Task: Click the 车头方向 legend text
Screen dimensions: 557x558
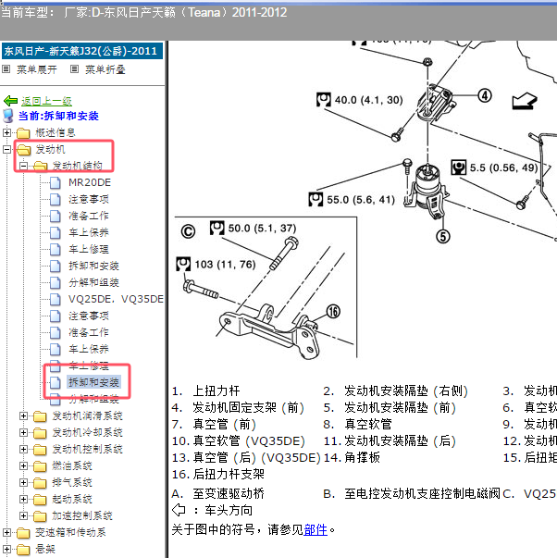Action: tap(229, 511)
